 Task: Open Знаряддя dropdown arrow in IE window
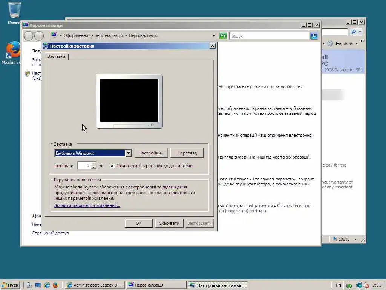[357, 44]
